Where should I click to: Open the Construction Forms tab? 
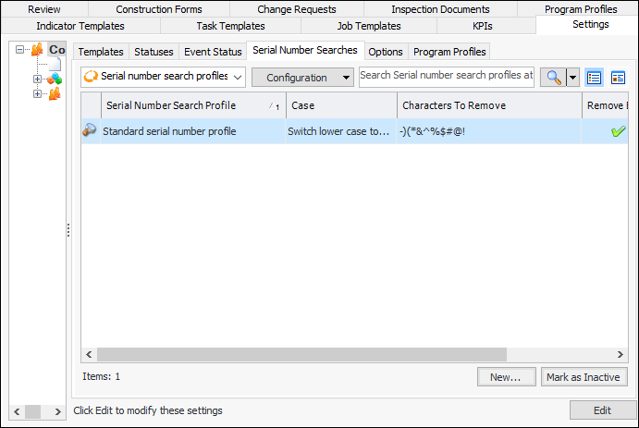[x=159, y=9]
